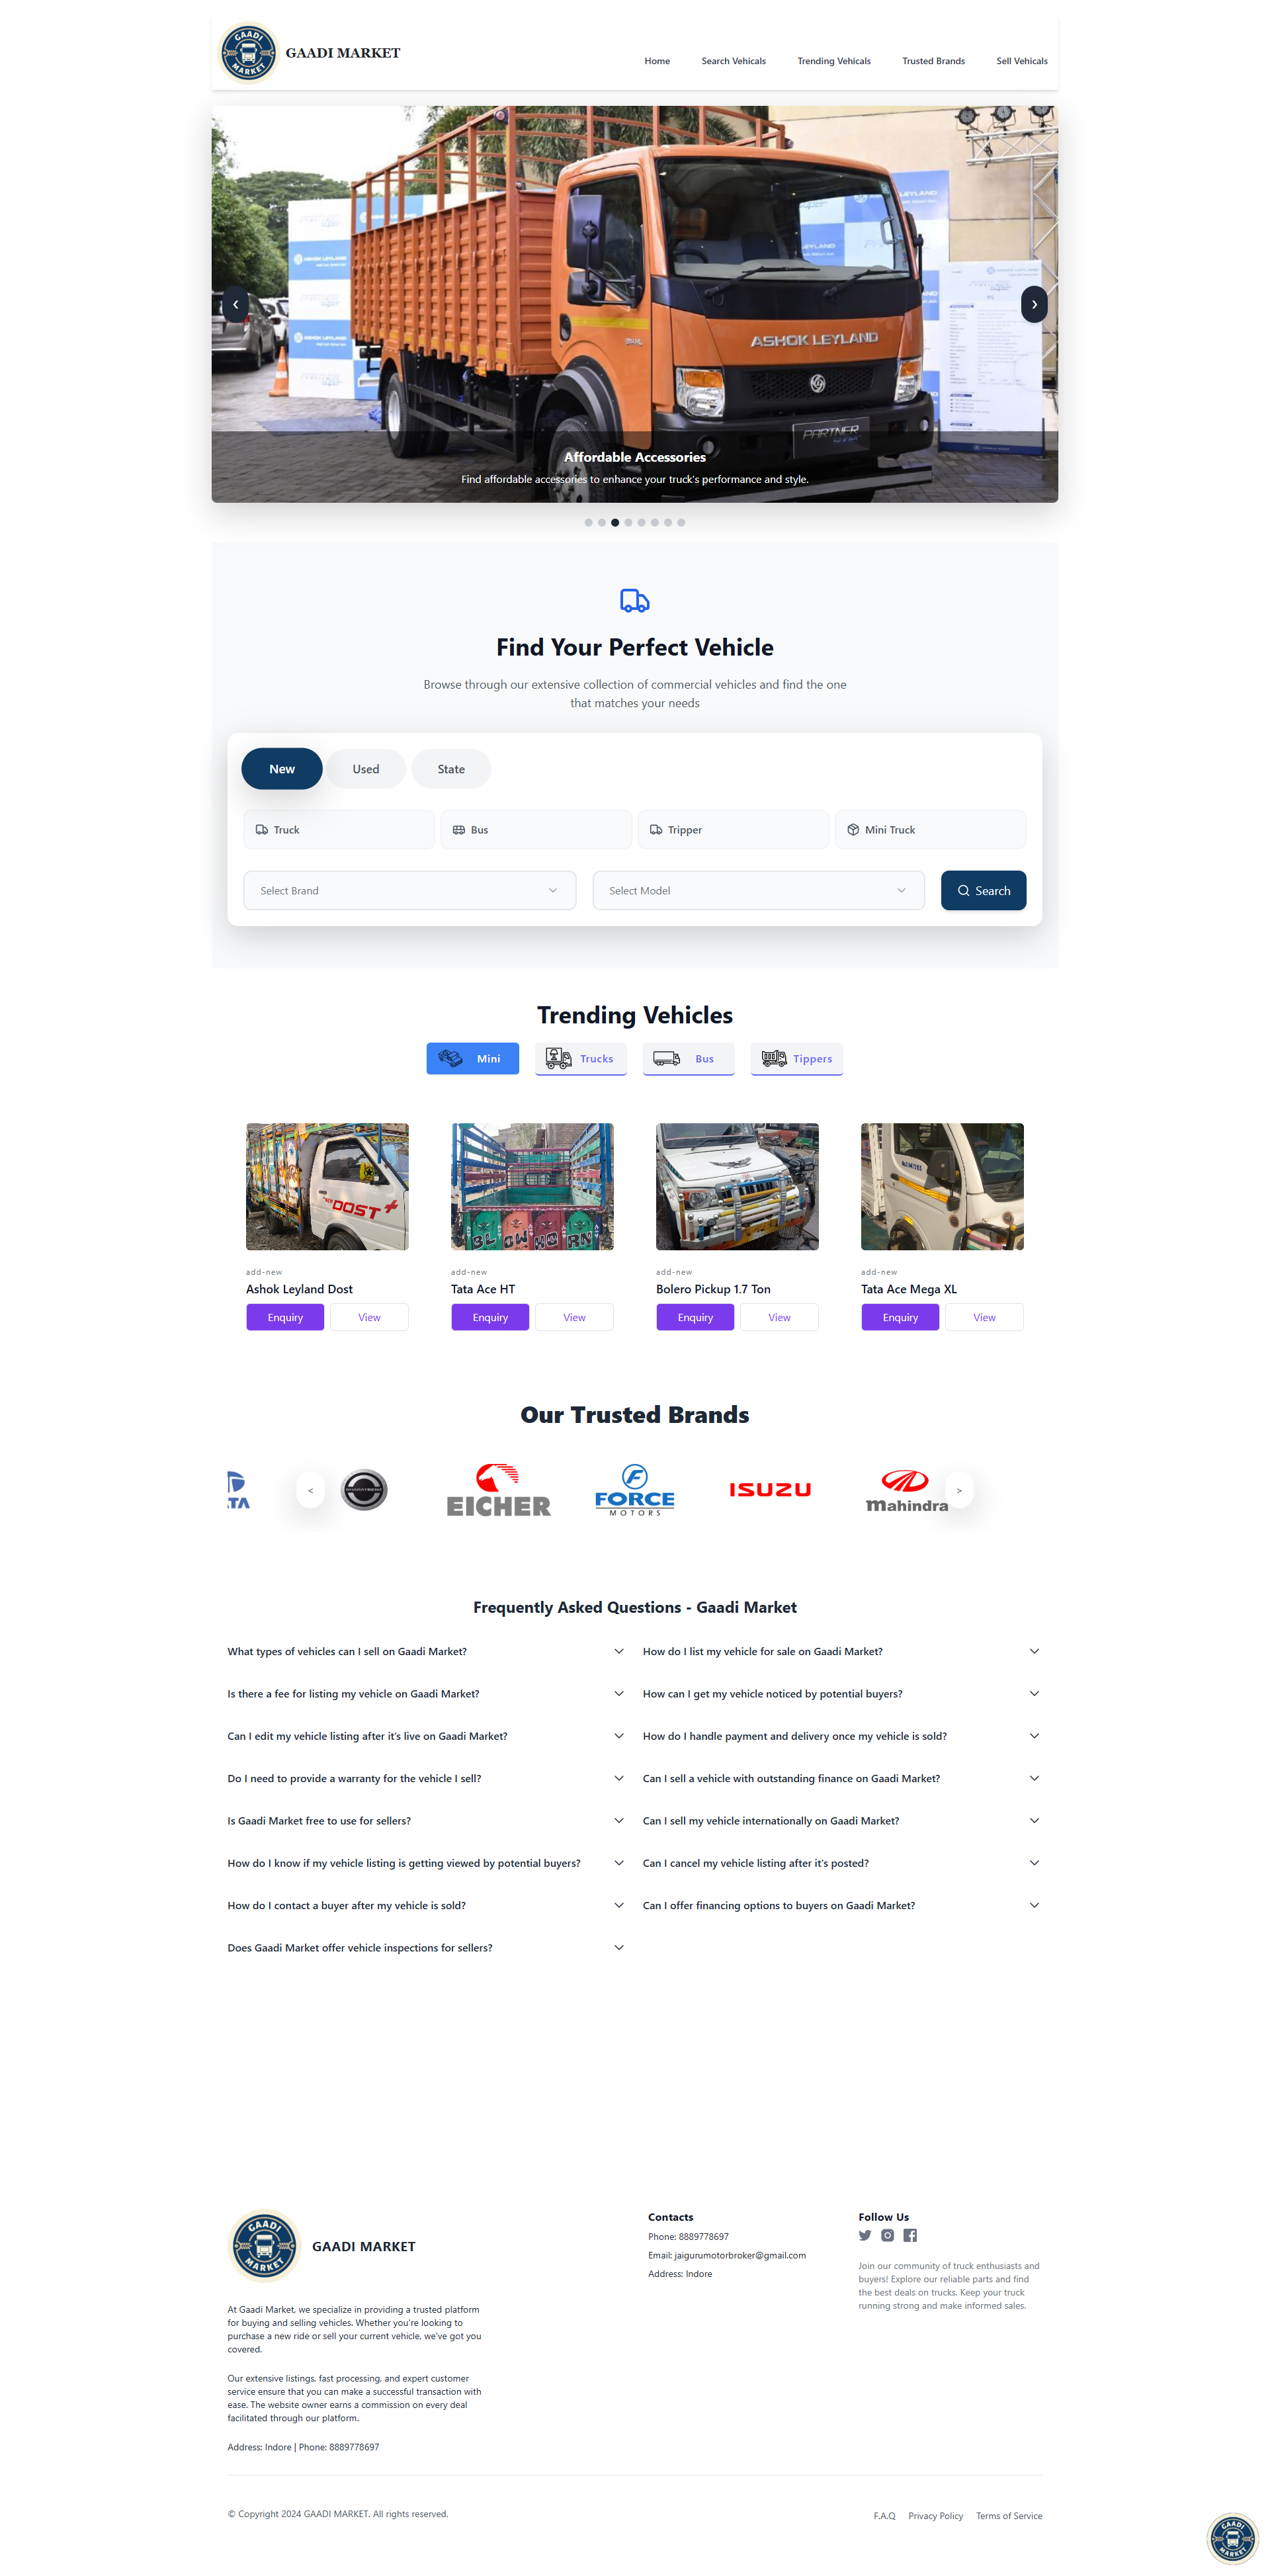The image size is (1270, 2576).
Task: Click Enquiry button for Ashok Leyland Dost
Action: tap(282, 1316)
